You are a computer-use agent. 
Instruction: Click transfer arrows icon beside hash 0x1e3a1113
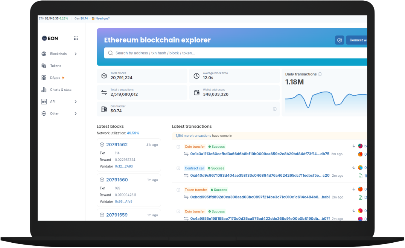186,154
